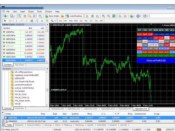Select D1 in power dashboard header
Viewport: 175px width, 131px height.
click(139, 30)
